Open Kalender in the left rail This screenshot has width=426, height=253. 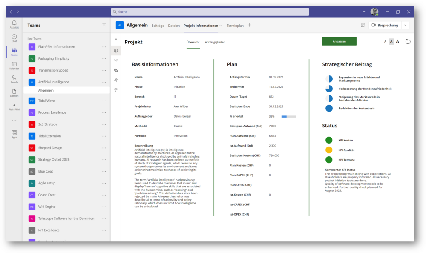point(14,65)
